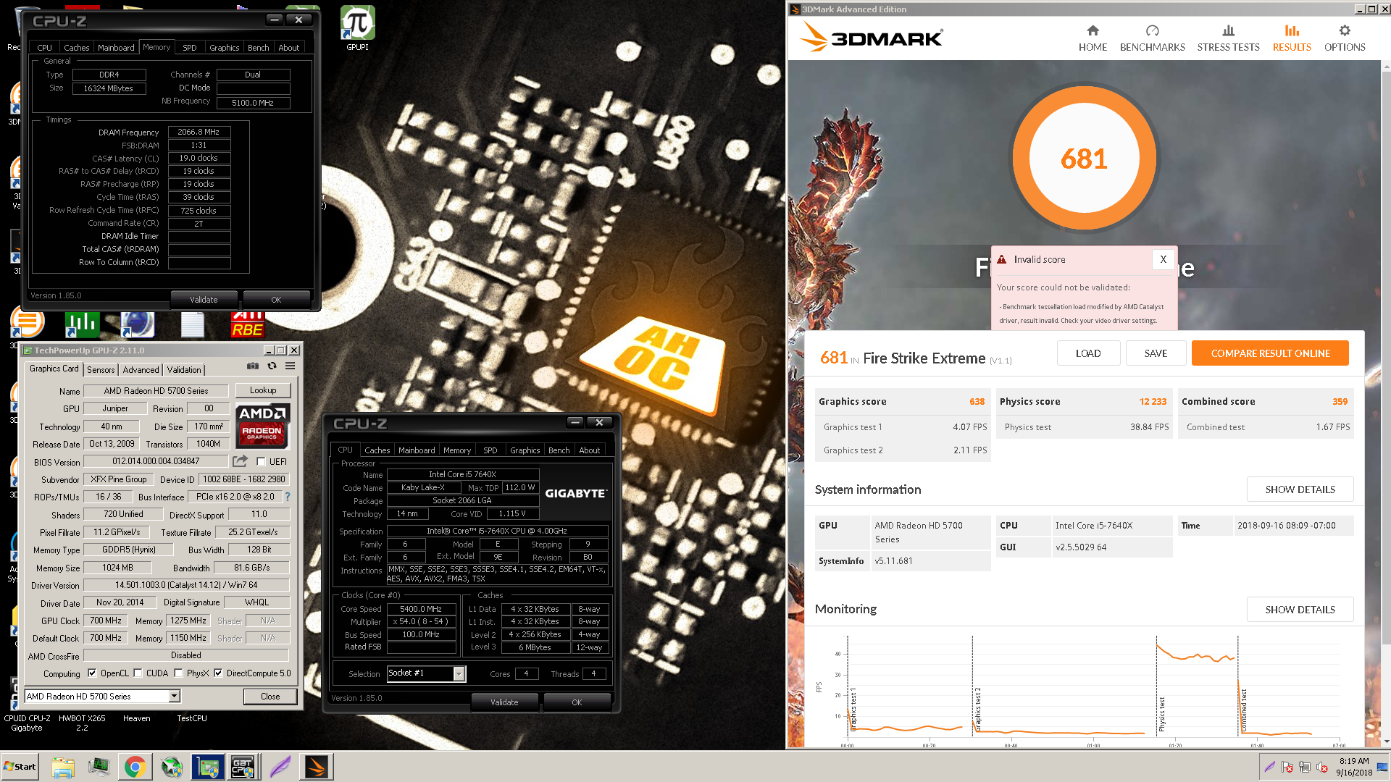Viewport: 1391px width, 782px height.
Task: Select Bench tab in the CPU-Z processor window
Action: pos(559,450)
